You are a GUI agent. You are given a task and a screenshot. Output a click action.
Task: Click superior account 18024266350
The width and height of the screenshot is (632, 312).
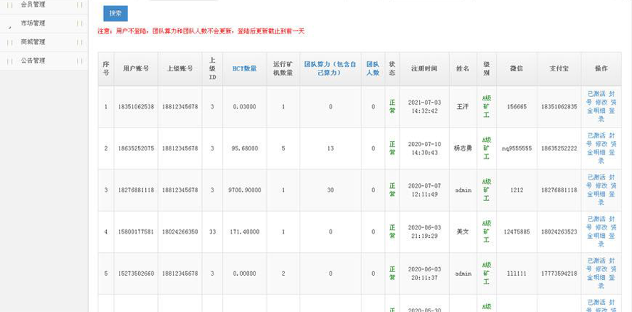click(180, 232)
